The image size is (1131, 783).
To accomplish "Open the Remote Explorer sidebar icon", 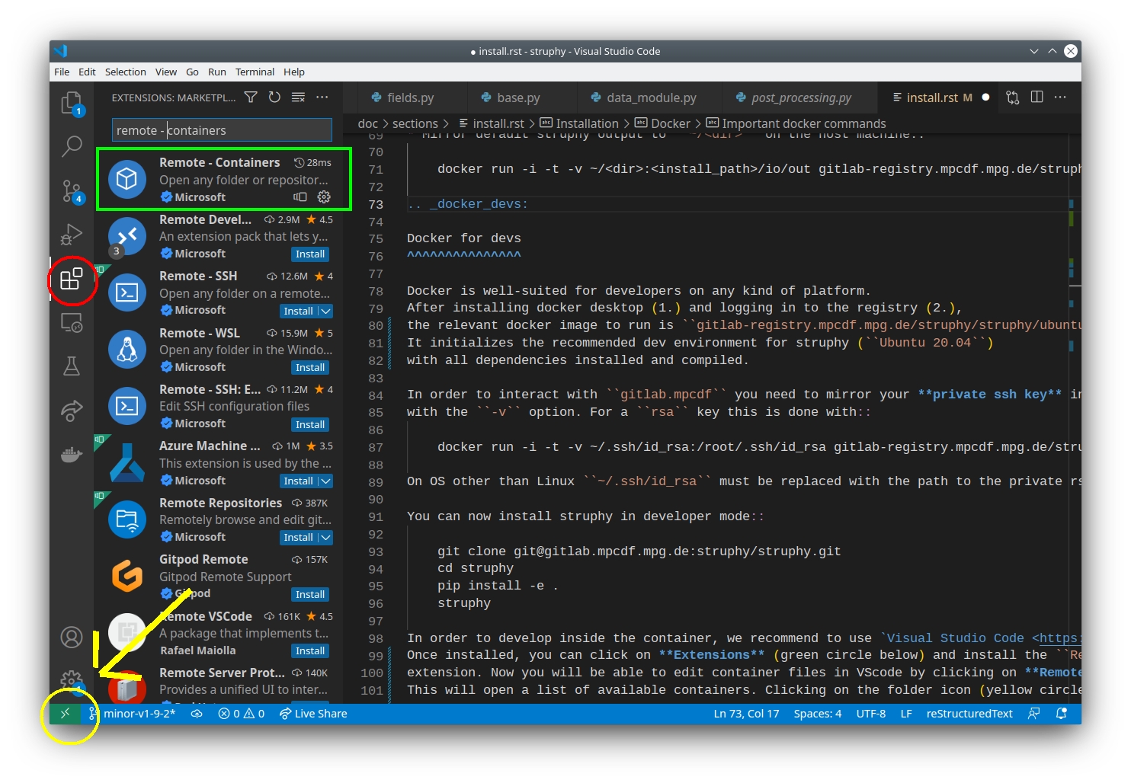I will 72,322.
